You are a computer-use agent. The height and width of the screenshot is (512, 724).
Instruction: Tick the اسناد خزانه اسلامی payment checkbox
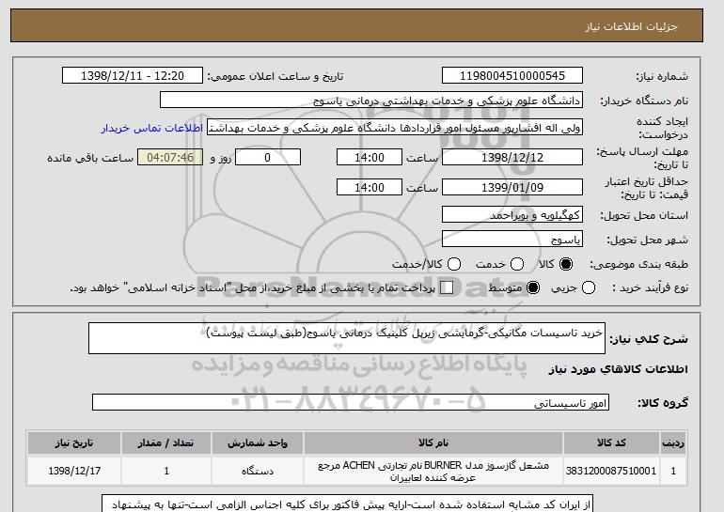tap(447, 287)
